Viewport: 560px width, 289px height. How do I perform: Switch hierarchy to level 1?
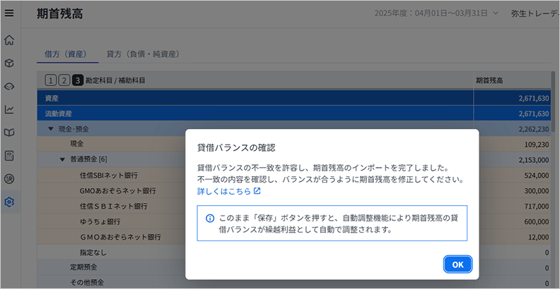(x=51, y=80)
